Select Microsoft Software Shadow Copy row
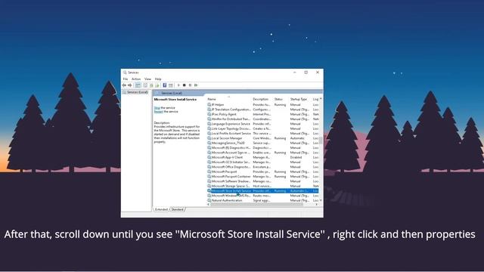Image resolution: width=484 pixels, height=272 pixels. pos(262,181)
